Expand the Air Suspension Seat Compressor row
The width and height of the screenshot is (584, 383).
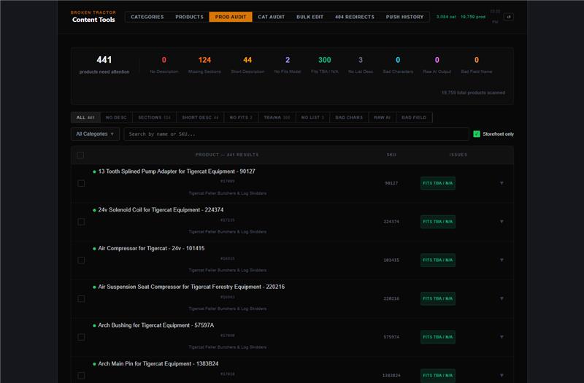[x=502, y=298]
